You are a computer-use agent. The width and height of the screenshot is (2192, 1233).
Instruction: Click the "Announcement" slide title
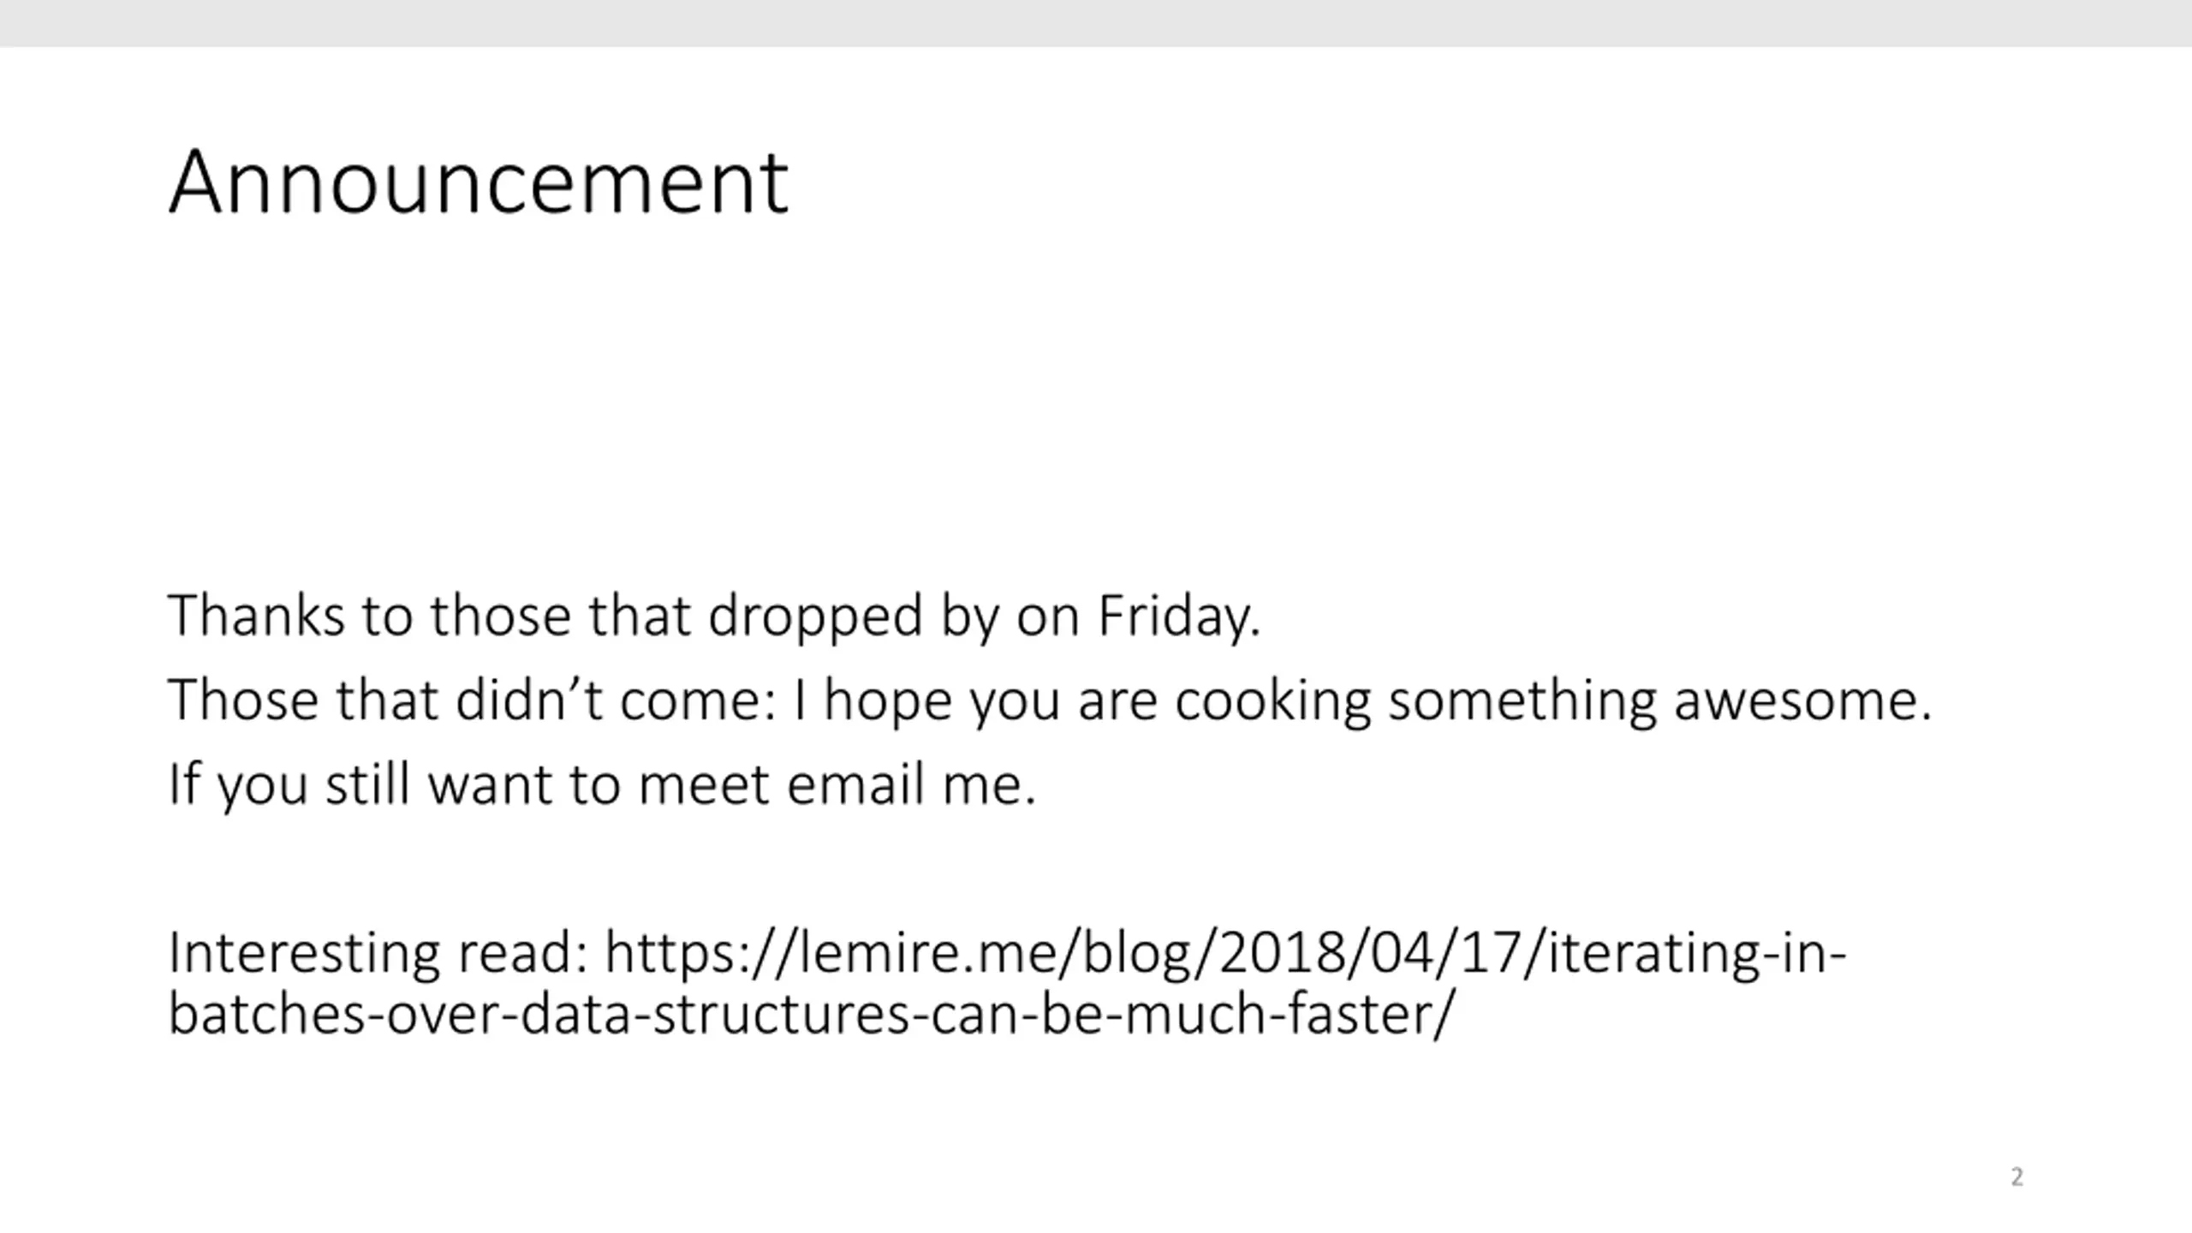pos(478,182)
